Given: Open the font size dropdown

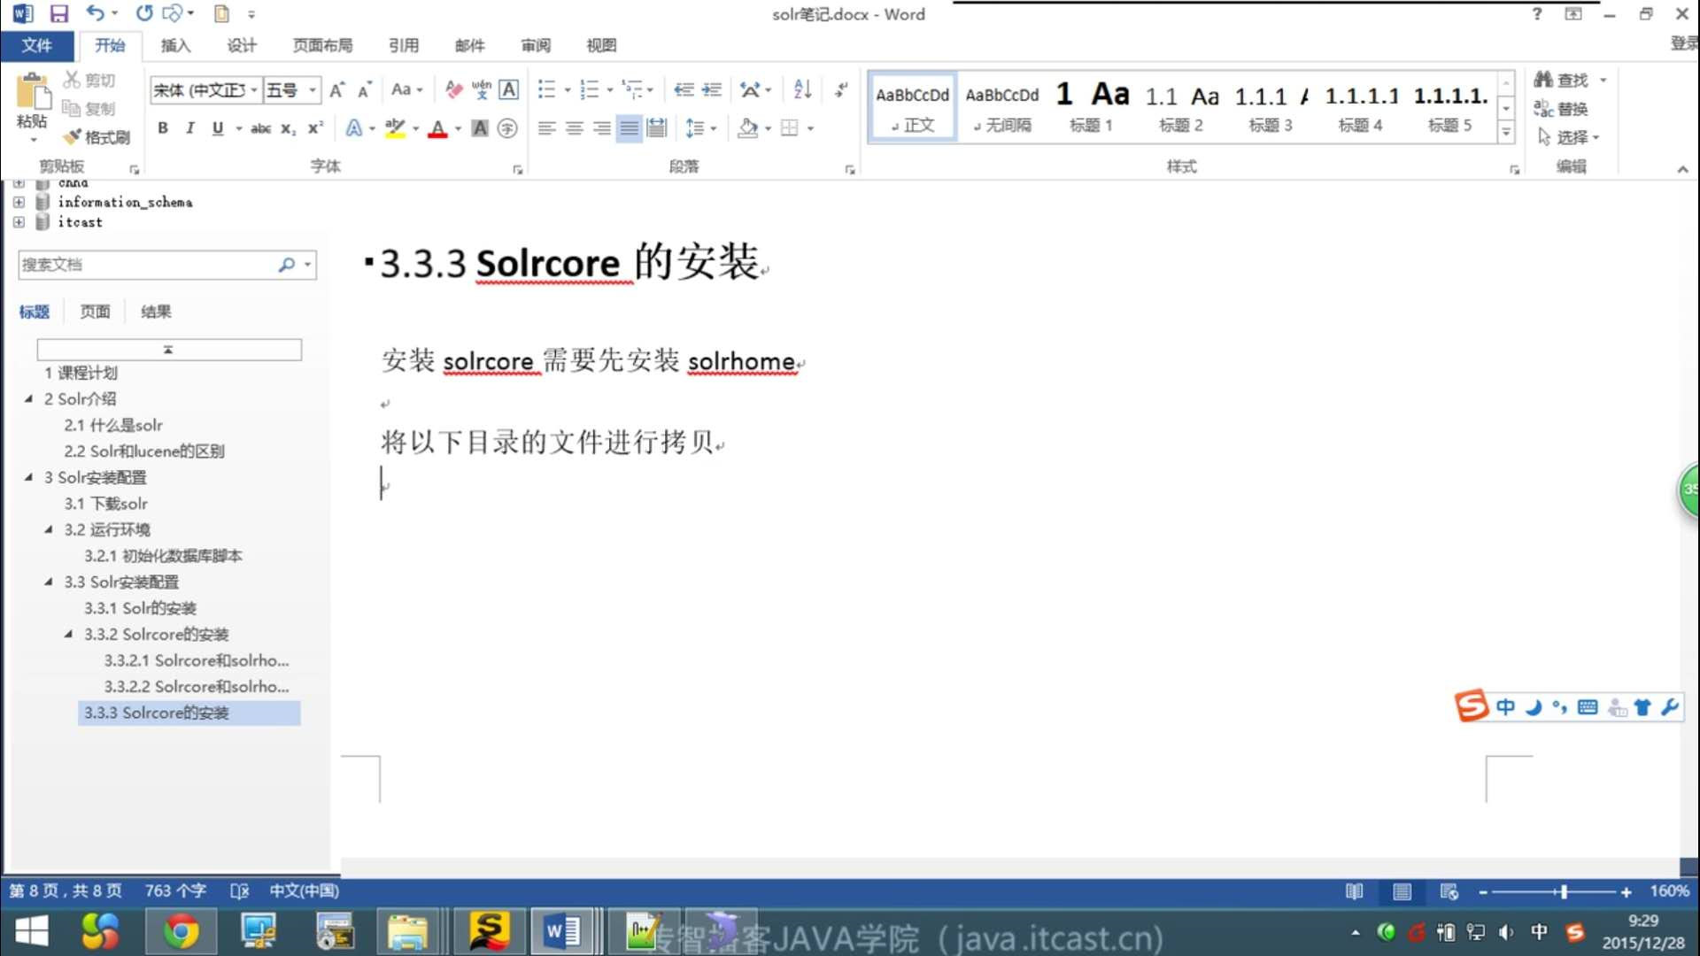Looking at the screenshot, I should [313, 90].
